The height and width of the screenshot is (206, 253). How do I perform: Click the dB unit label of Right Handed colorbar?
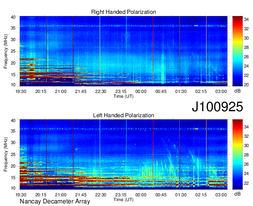tap(237, 91)
